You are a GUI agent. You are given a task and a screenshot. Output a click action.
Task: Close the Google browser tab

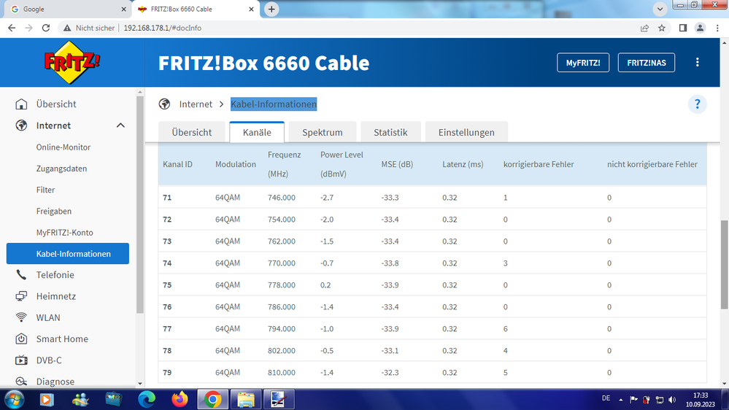pos(123,9)
